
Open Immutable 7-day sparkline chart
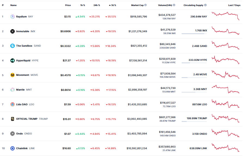225,31
